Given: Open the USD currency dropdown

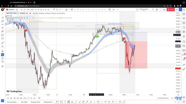Looking at the screenshot, I should 178,13.
